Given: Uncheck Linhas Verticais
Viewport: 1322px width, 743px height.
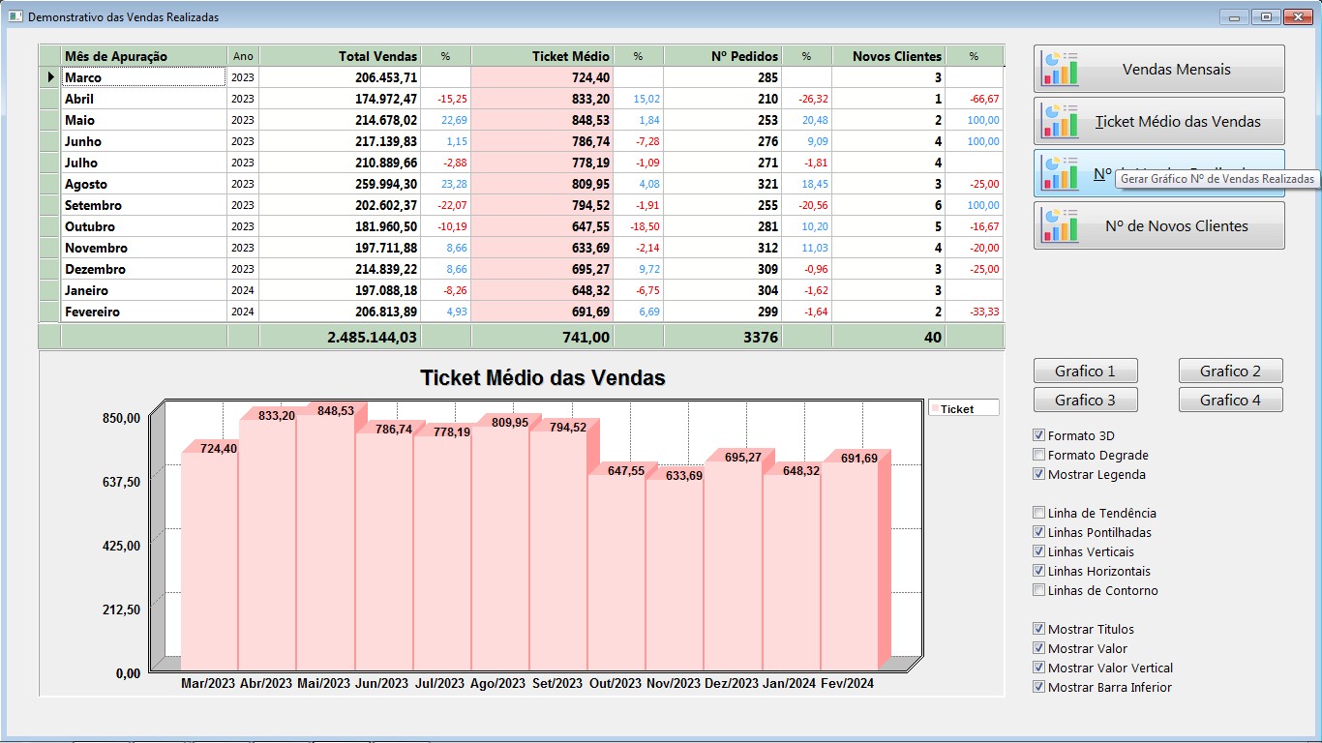Looking at the screenshot, I should [x=1039, y=551].
